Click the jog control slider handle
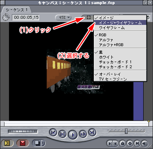 coord(126,131)
